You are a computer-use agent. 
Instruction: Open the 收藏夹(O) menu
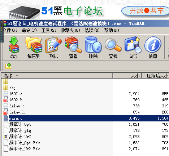coord(70,30)
